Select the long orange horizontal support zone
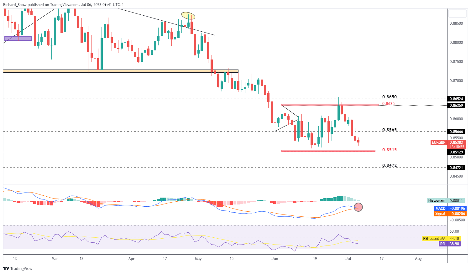471x274 pixels. click(121, 71)
